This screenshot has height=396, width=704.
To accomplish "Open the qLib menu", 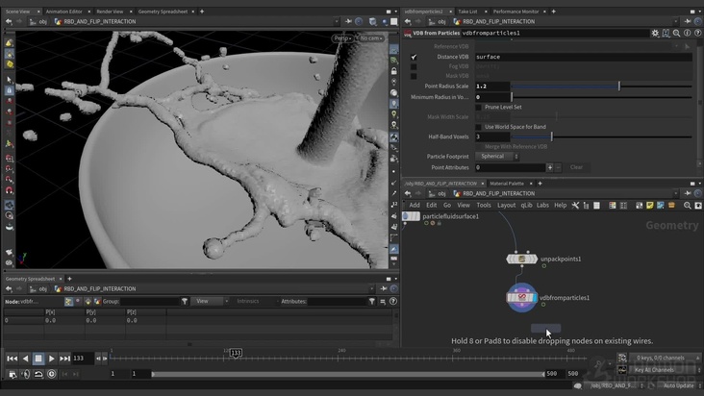I will pyautogui.click(x=526, y=205).
